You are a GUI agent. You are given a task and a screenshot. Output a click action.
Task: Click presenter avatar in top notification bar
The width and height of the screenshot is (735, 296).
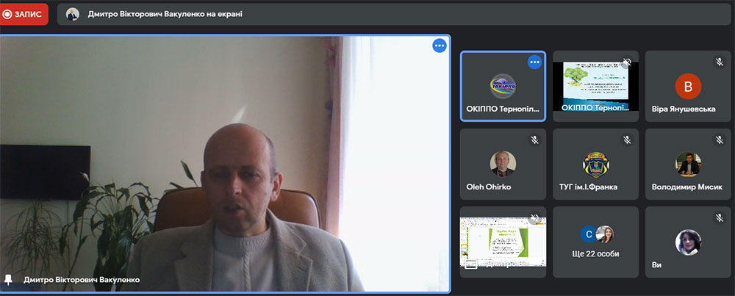(72, 14)
